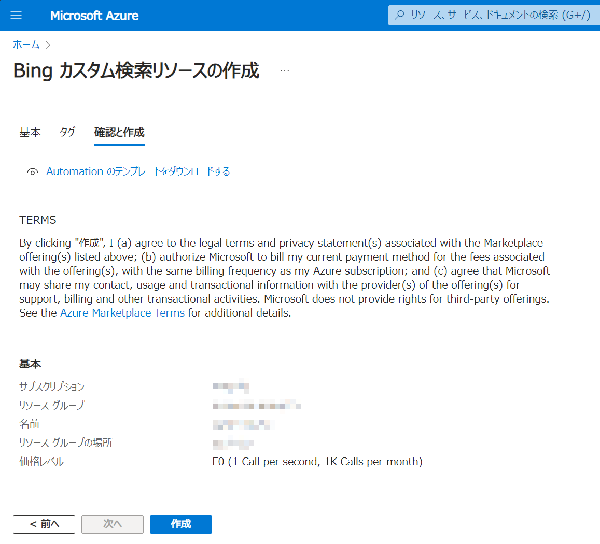Click the リソース グループの場所 label
The image size is (600, 544).
click(x=66, y=442)
